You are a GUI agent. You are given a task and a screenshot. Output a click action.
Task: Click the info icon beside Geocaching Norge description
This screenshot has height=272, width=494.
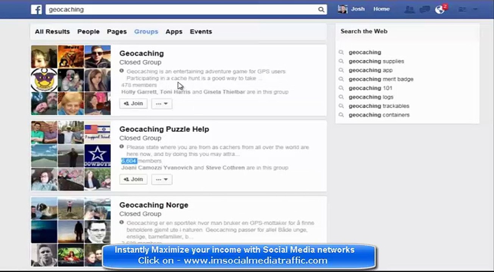(x=122, y=222)
